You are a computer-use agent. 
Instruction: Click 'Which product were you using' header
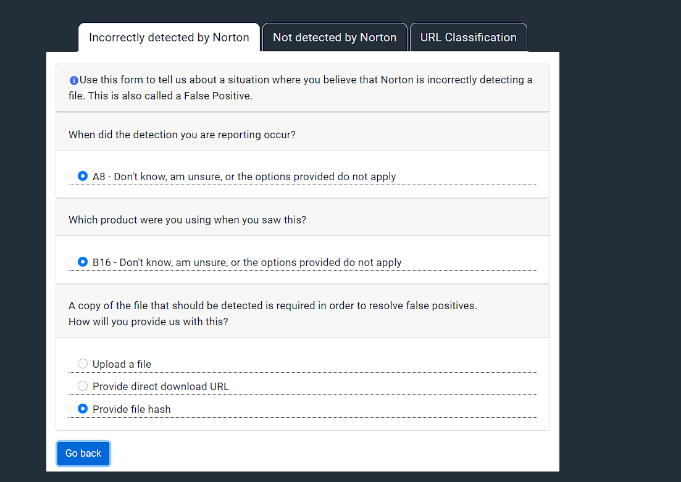(x=187, y=220)
